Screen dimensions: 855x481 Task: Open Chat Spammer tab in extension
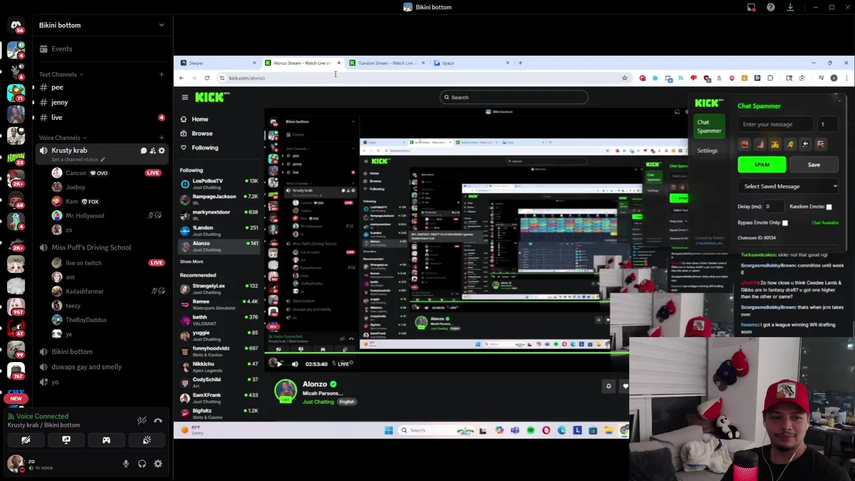point(709,126)
